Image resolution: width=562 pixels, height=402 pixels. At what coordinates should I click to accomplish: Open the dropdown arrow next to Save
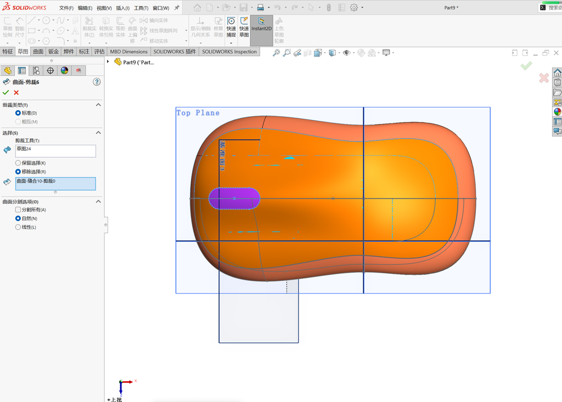tap(251, 8)
